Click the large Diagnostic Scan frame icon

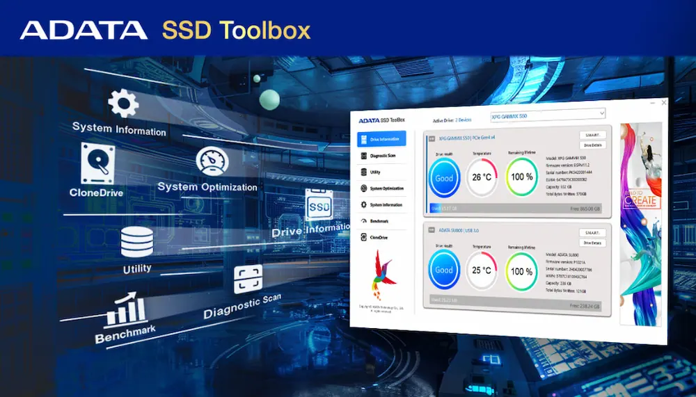pos(248,280)
